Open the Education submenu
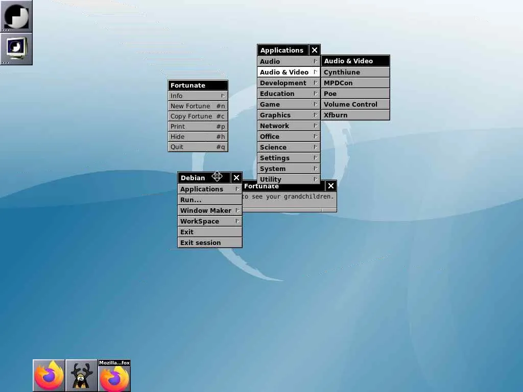This screenshot has height=392, width=523. pyautogui.click(x=289, y=93)
